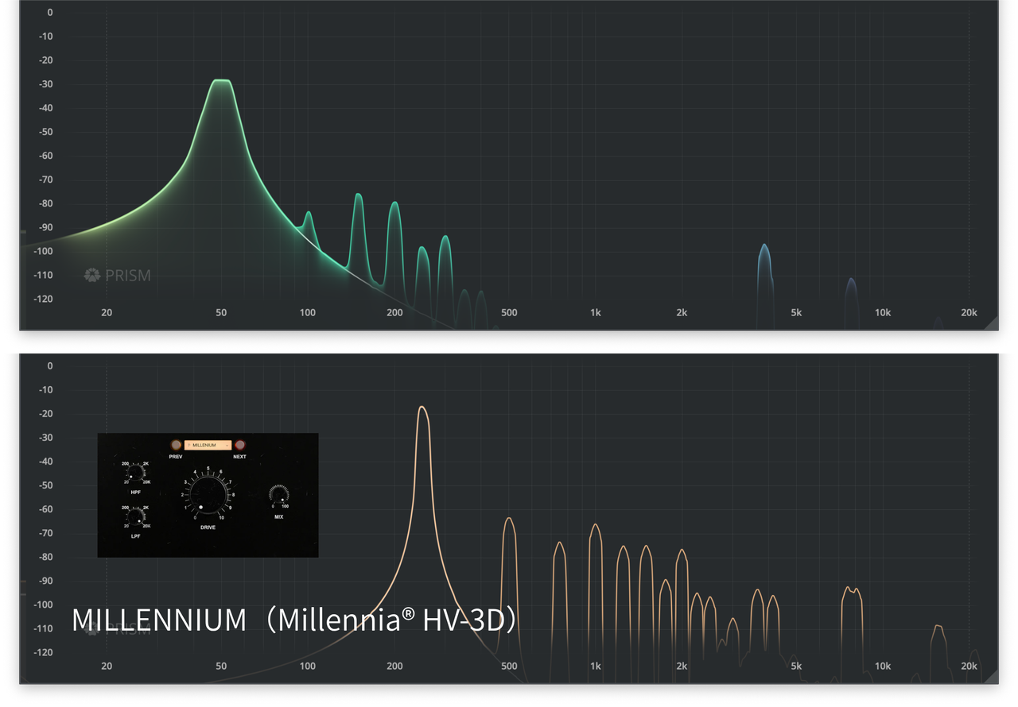
Task: Click "-60" on the green analyzer's dB scale
Action: click(45, 156)
